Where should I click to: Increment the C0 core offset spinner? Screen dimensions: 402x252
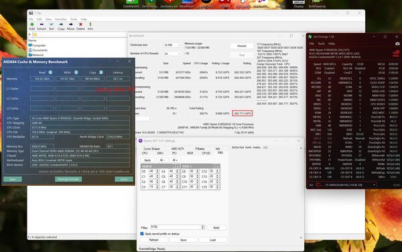(157, 170)
